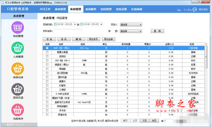Focus the 材料名称 input field
This screenshot has height=127, width=212.
tap(67, 31)
